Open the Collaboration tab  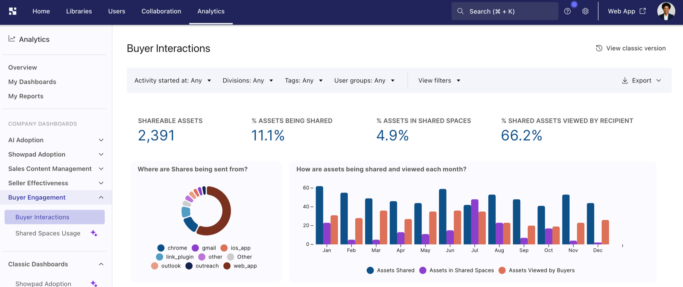click(x=161, y=11)
